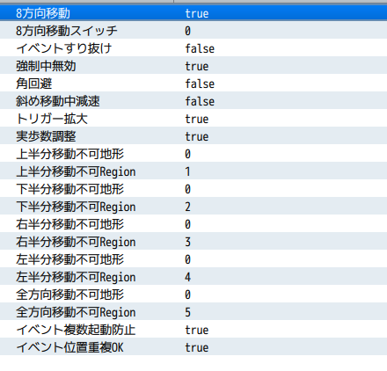
Task: Select the 上半分移動不可地形 parameter
Action: point(69,154)
